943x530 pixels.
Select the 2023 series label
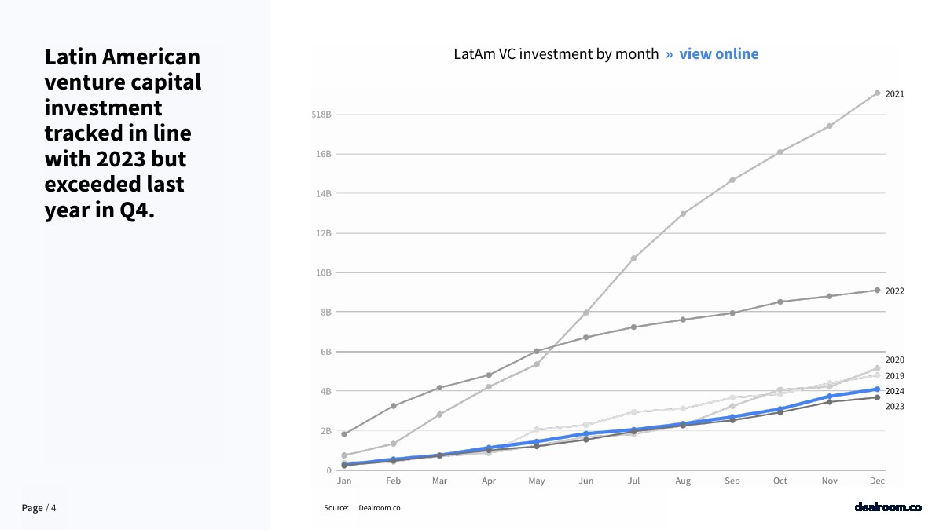pyautogui.click(x=894, y=407)
